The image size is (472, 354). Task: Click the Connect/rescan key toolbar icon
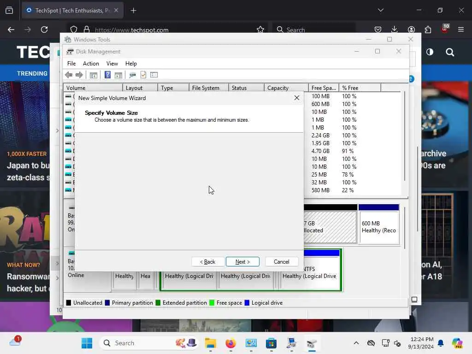pyautogui.click(x=132, y=75)
